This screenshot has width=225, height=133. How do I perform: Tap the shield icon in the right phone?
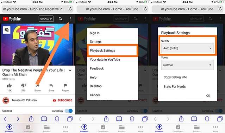point(207,119)
